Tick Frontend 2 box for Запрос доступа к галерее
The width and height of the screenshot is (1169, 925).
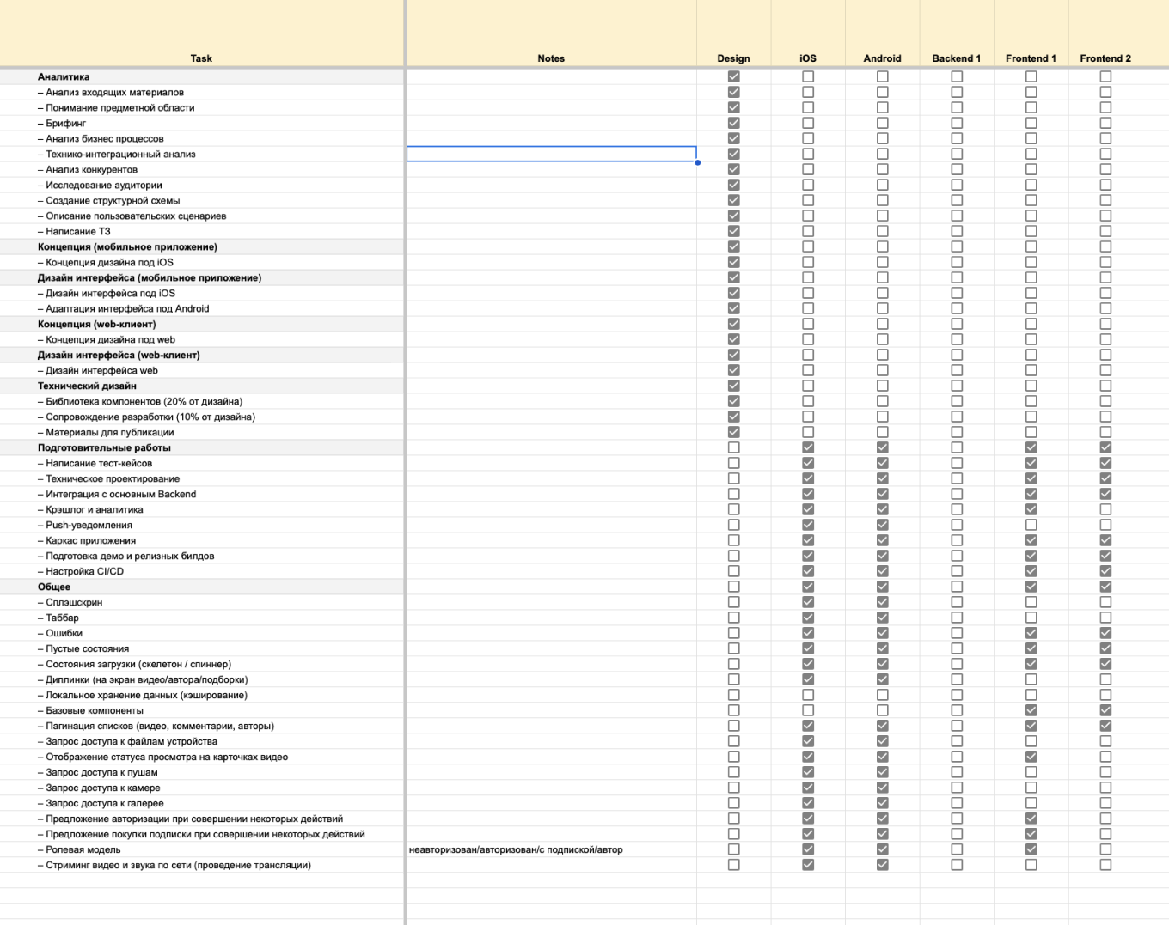pos(1105,803)
